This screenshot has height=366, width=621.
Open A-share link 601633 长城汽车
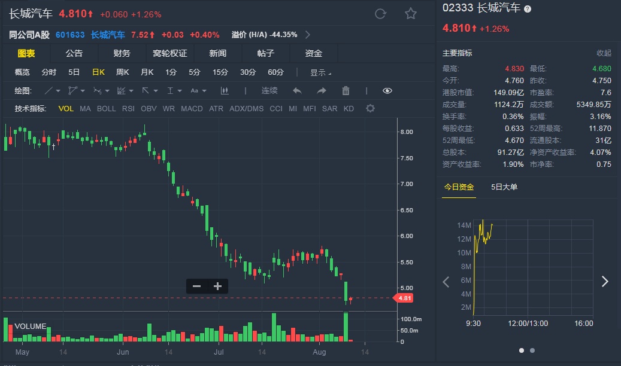90,35
